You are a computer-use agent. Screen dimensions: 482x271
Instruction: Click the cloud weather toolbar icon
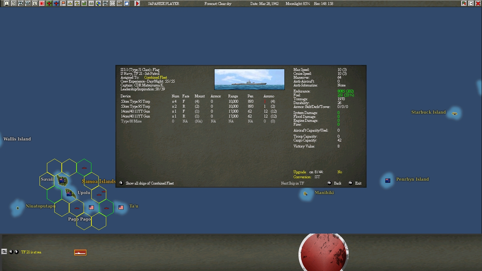[127, 4]
